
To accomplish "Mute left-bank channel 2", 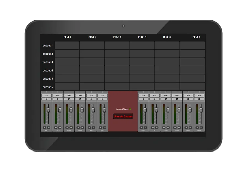I will click(x=58, y=96).
